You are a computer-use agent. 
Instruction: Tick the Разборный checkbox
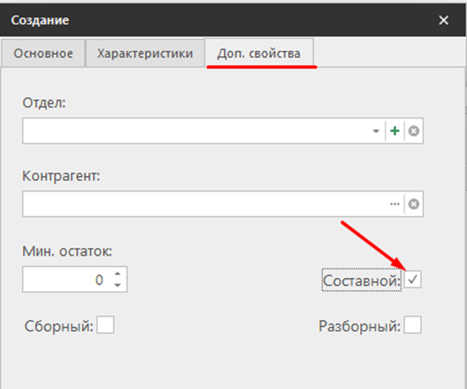[x=412, y=326]
